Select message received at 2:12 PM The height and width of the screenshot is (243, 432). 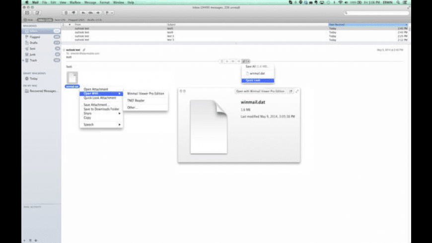pos(235,40)
